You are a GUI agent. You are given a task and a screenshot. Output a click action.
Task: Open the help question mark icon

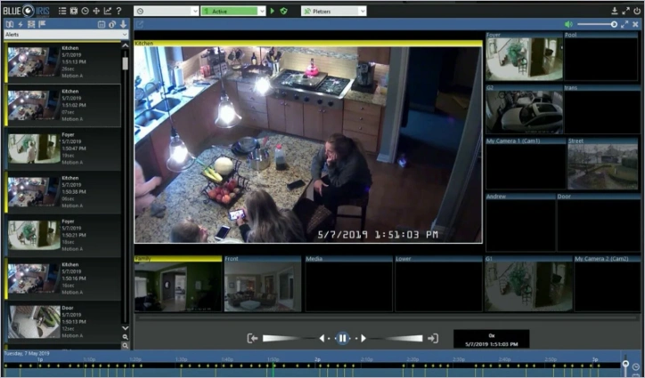118,11
